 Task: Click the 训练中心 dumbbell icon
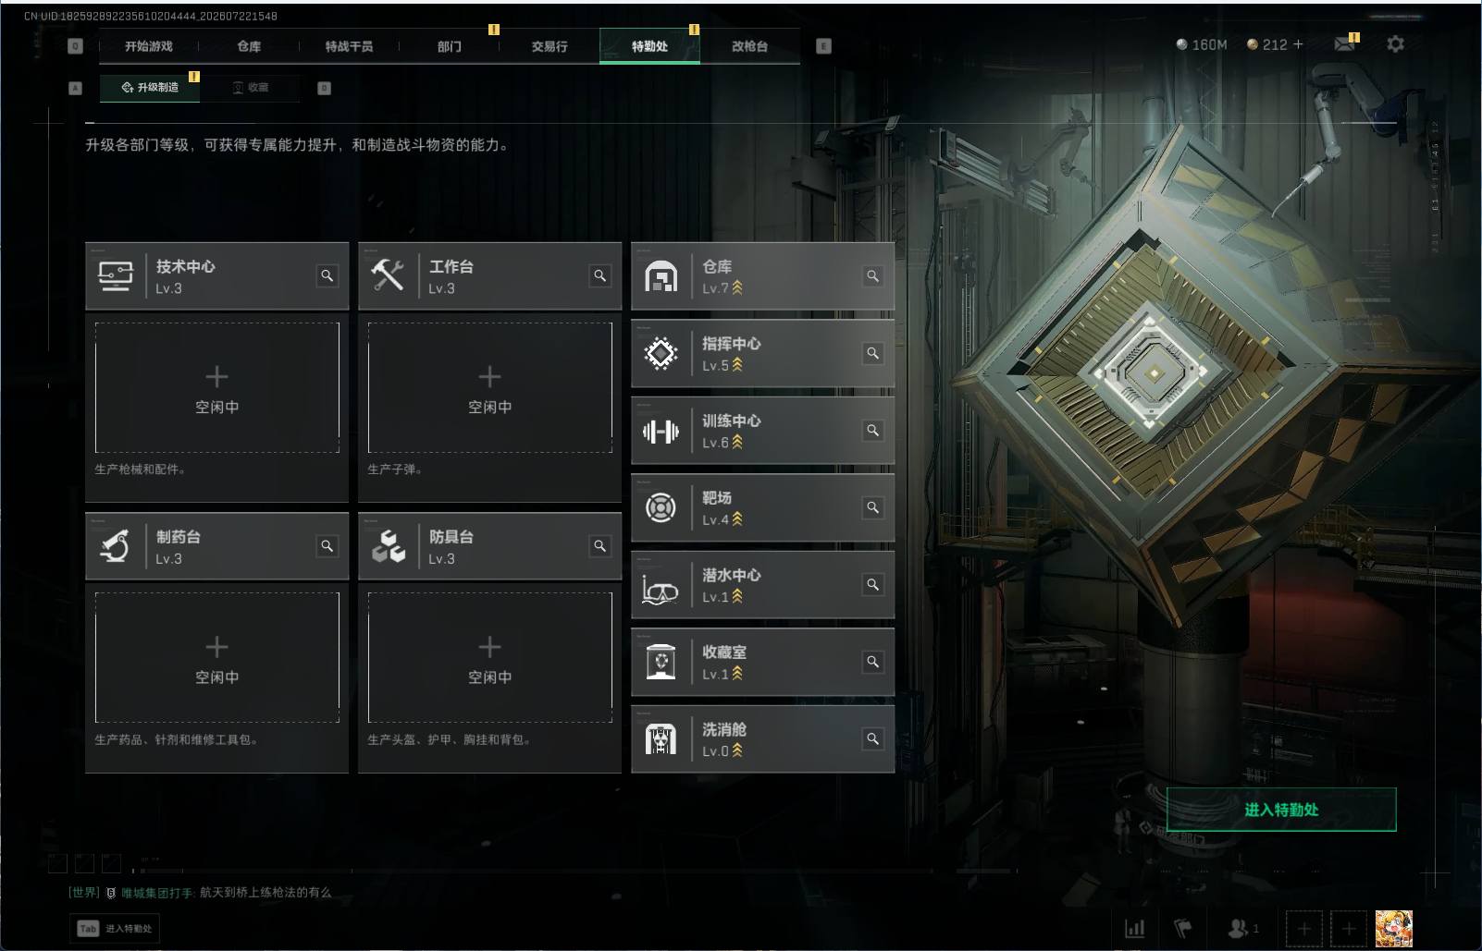(x=661, y=432)
